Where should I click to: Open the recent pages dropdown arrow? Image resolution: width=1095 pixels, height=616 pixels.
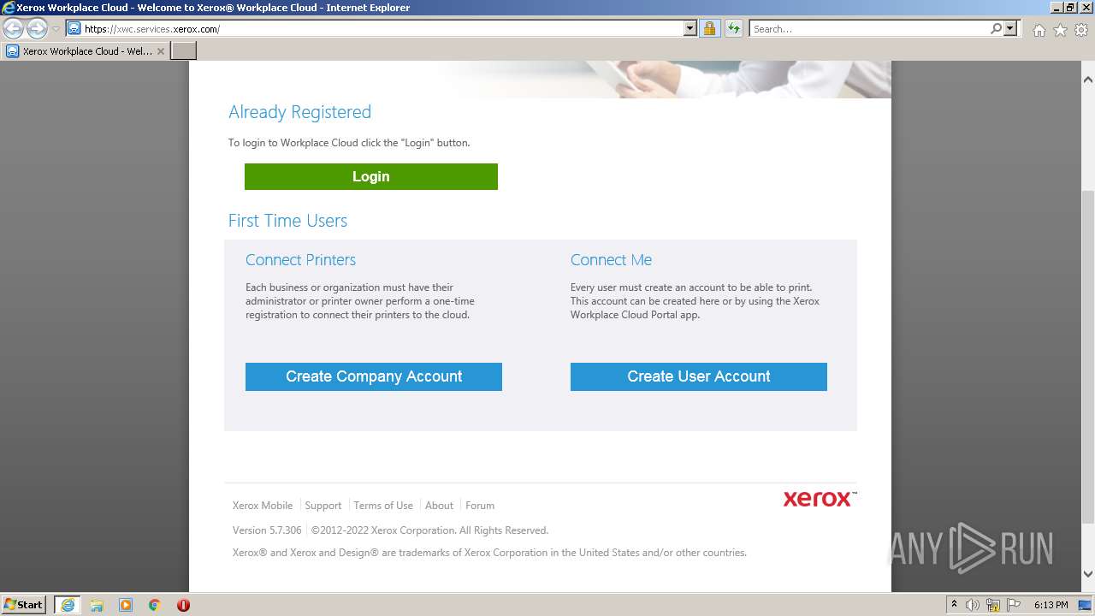click(x=56, y=29)
